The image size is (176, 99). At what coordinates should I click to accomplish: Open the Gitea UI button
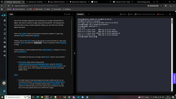pos(130,14)
